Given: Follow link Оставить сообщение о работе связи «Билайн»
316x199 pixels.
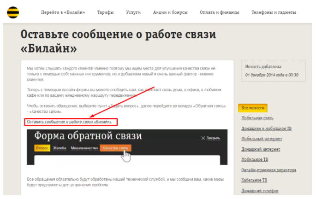Looking at the screenshot, I should click(x=70, y=122).
